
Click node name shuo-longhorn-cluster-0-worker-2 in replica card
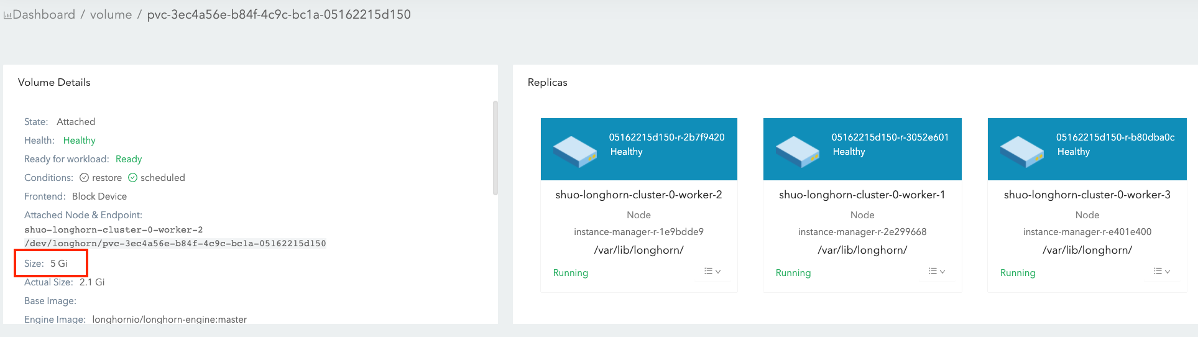638,195
